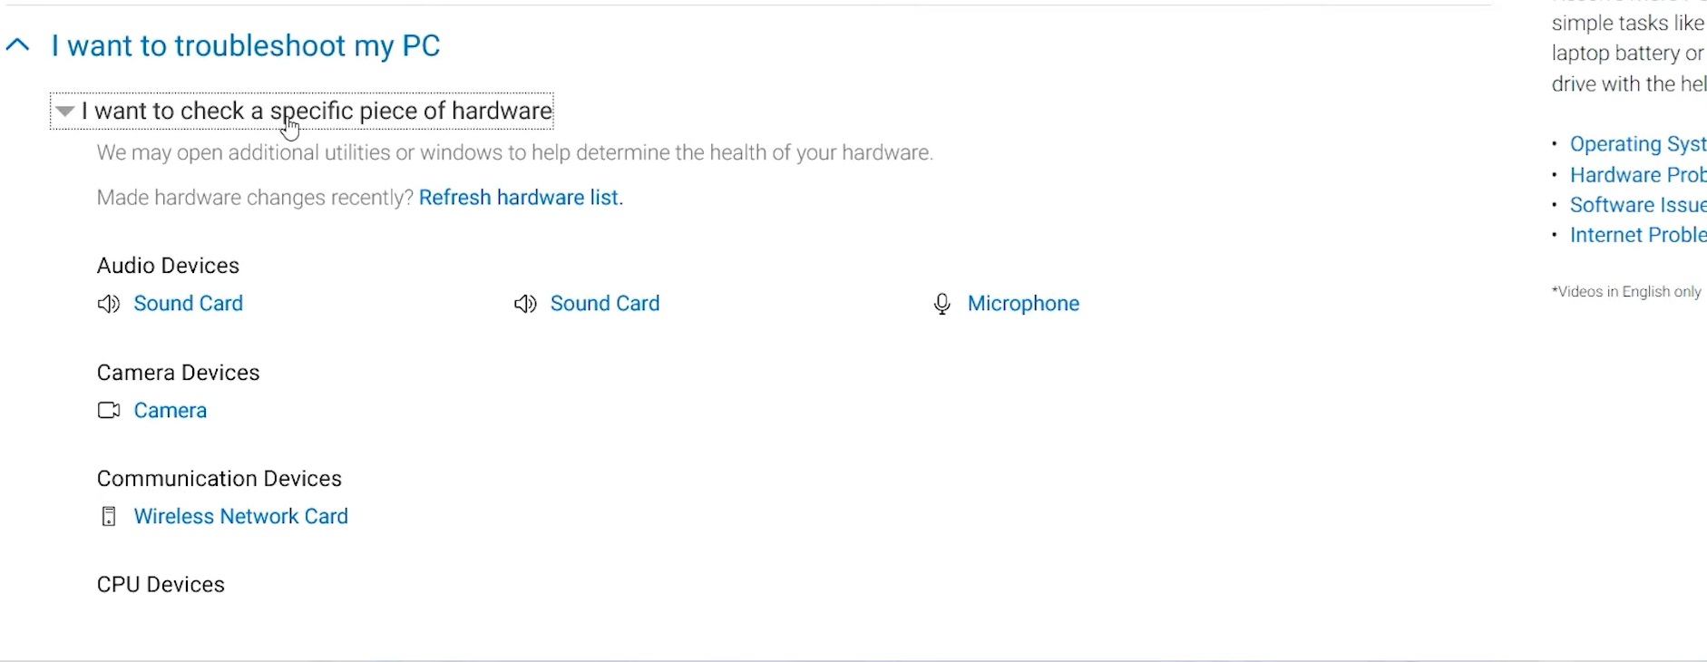This screenshot has width=1707, height=662.
Task: Collapse hardware list via the gray triangle
Action: click(x=64, y=112)
